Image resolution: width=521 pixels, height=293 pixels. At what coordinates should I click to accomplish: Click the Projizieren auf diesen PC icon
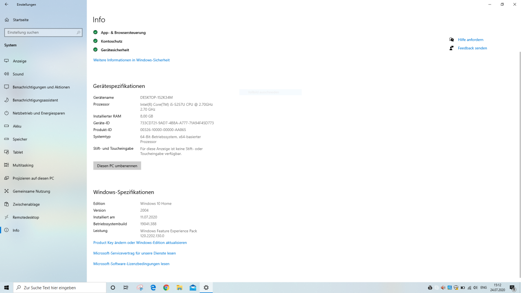pyautogui.click(x=7, y=178)
